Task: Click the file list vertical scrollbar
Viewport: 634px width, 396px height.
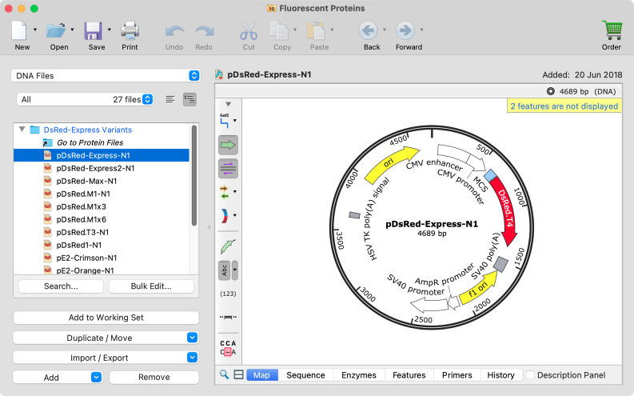Action: (x=194, y=175)
